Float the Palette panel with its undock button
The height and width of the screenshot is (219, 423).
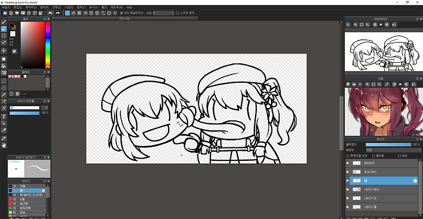[45, 72]
